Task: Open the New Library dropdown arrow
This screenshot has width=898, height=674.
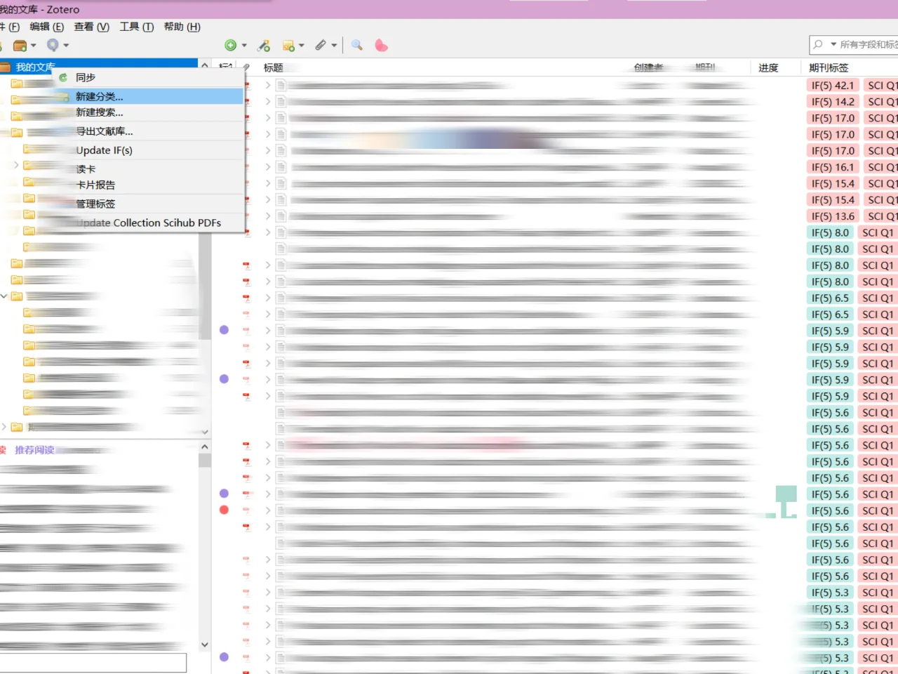Action: click(33, 46)
